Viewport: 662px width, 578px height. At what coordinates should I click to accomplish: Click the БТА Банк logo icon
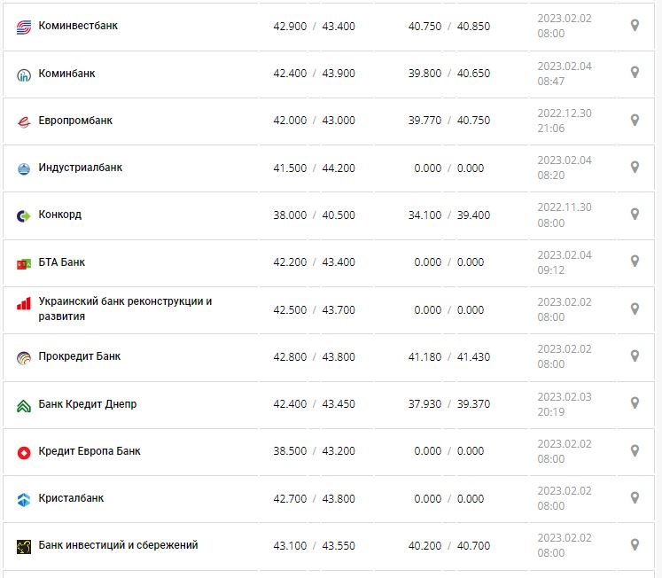point(24,263)
